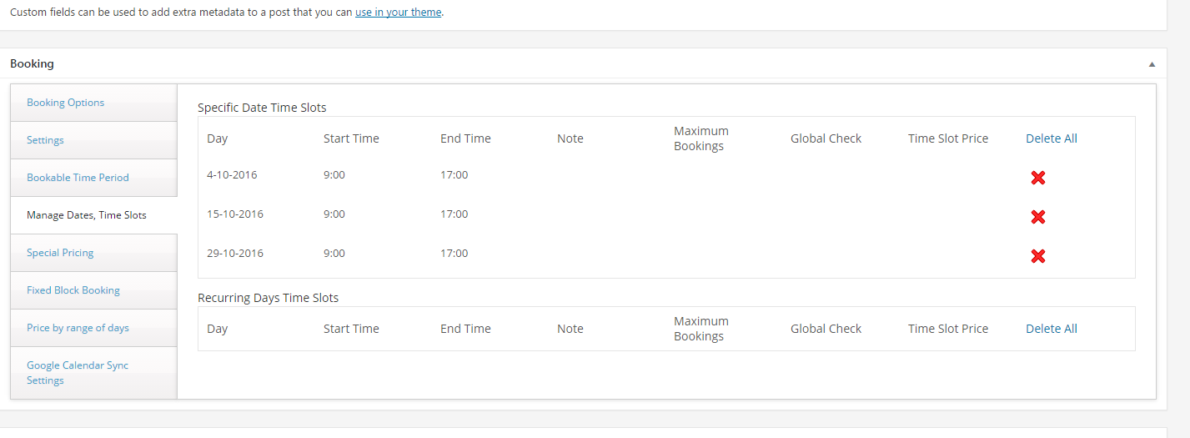Delete the 15-10-2016 time slot
This screenshot has height=438, width=1190.
click(x=1038, y=217)
